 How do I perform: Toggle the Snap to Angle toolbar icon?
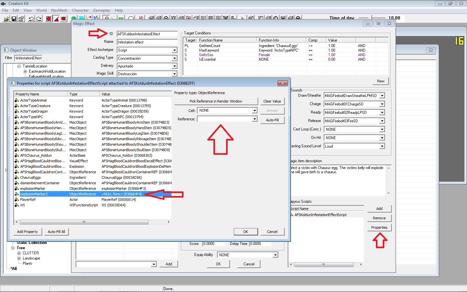pyautogui.click(x=56, y=19)
